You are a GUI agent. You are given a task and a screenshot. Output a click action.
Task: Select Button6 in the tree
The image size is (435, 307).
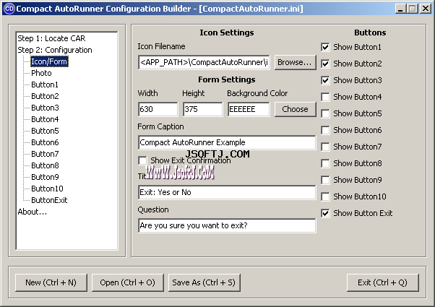45,142
